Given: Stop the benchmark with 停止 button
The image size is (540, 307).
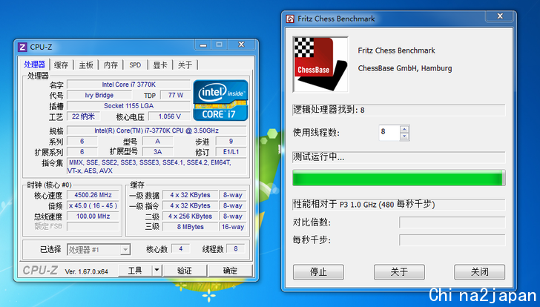Looking at the screenshot, I should 318,272.
